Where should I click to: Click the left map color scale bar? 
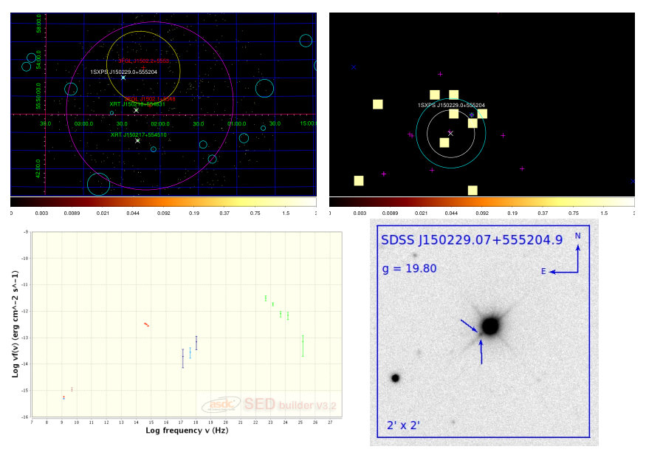pos(163,202)
